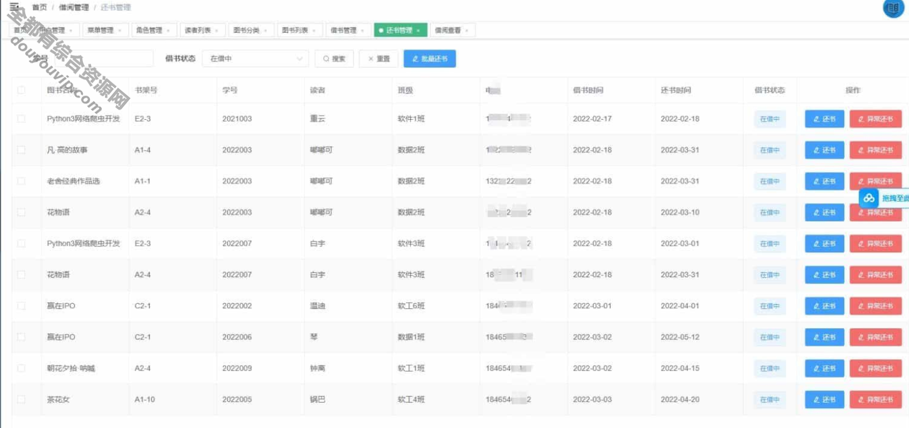The image size is (909, 428).
Task: Click 还书 in the 老舍经典作品选 row
Action: click(x=824, y=181)
